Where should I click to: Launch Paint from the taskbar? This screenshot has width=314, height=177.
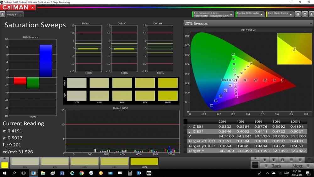53,173
